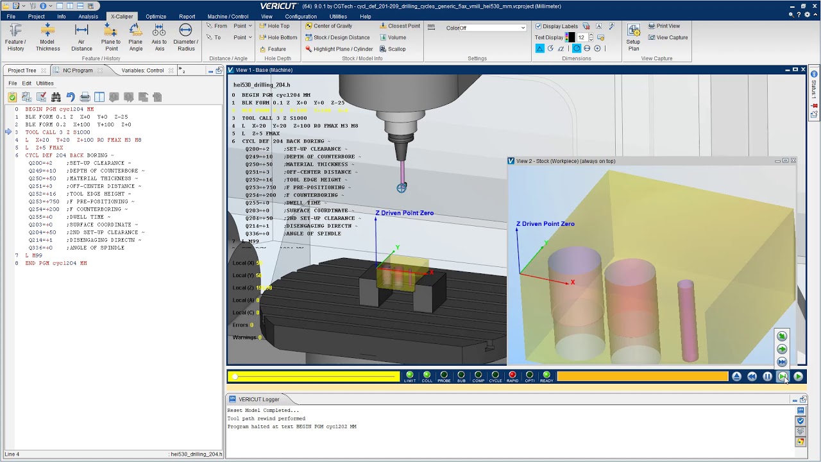Toggle the OPTI status light
Viewport: 821px width, 462px height.
click(529, 377)
